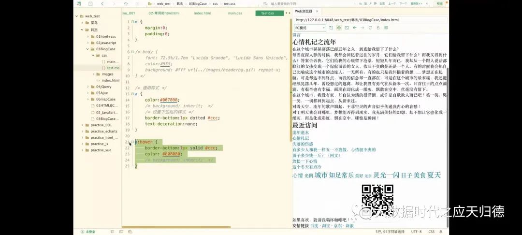Click the star bookmark icon in toolbar
The image size is (522, 235).
(126, 3)
